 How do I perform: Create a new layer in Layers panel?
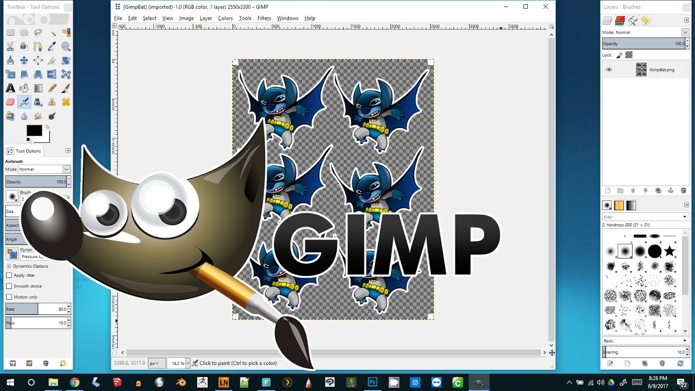point(608,191)
